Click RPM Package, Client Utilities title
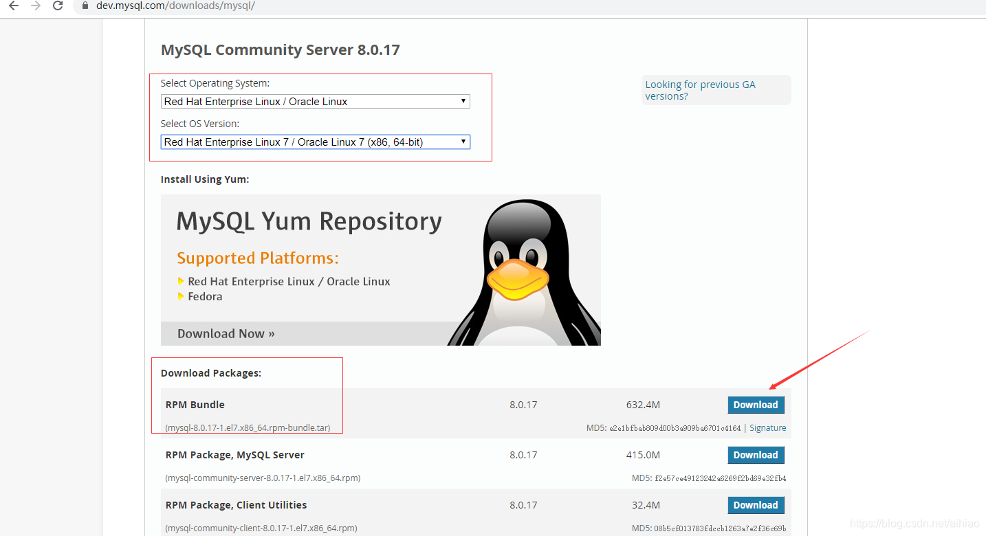 coord(237,505)
